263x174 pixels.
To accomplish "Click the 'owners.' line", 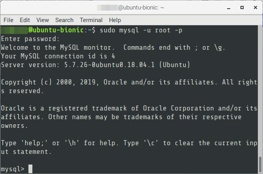I will click(14, 126).
